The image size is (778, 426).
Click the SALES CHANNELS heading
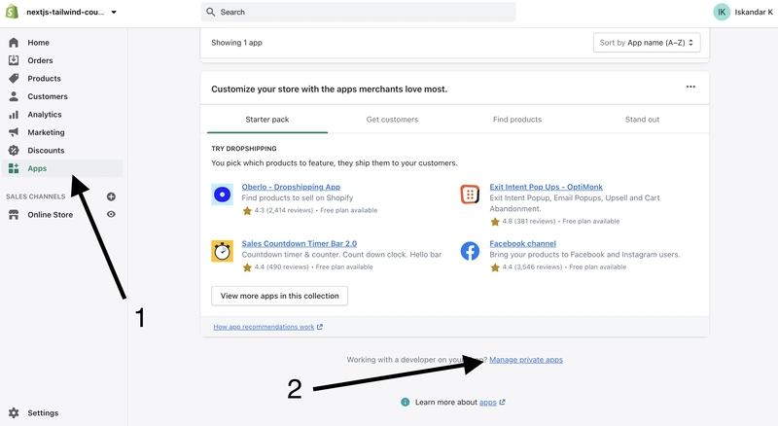point(35,196)
